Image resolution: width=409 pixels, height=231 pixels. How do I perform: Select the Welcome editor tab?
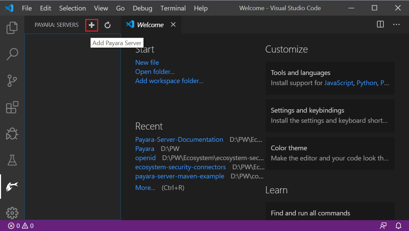pos(151,24)
